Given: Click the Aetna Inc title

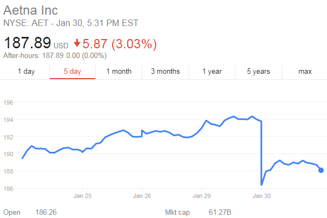Looking at the screenshot, I should pos(30,10).
